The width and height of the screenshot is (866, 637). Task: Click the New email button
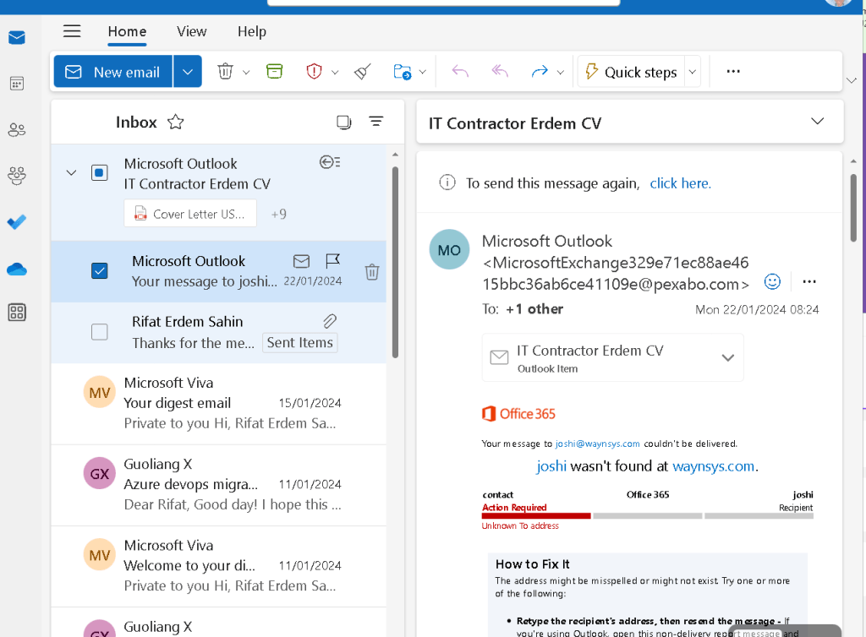[x=113, y=72]
